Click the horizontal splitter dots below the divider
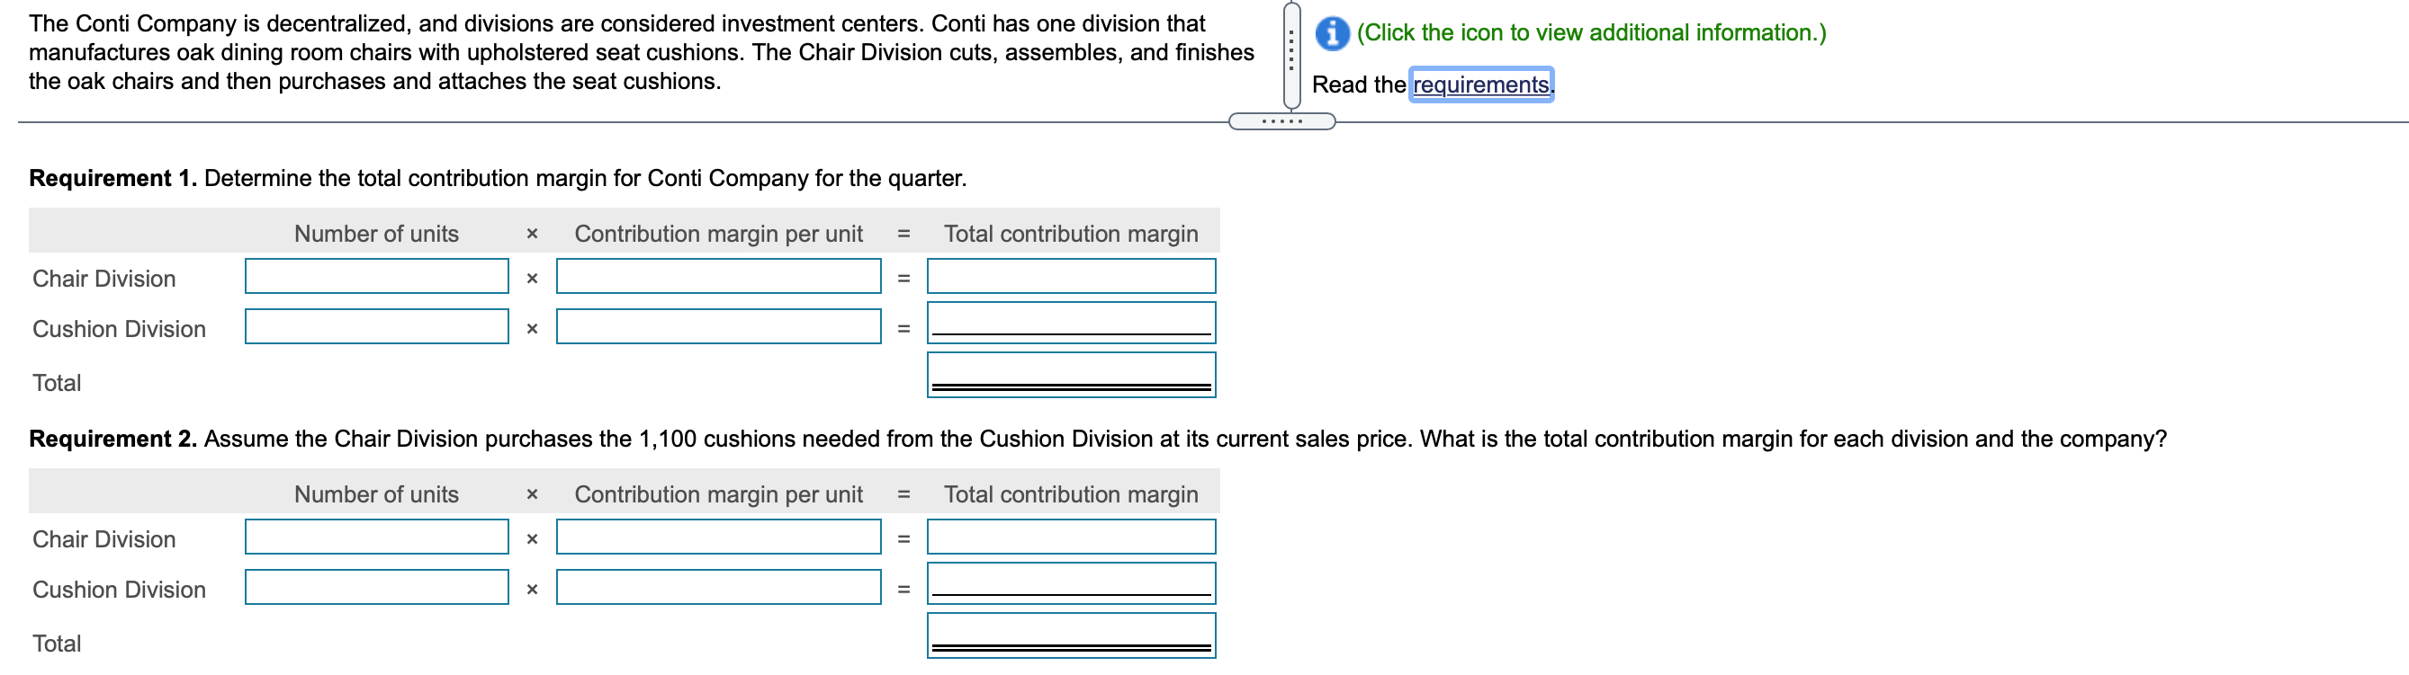 click(1283, 120)
